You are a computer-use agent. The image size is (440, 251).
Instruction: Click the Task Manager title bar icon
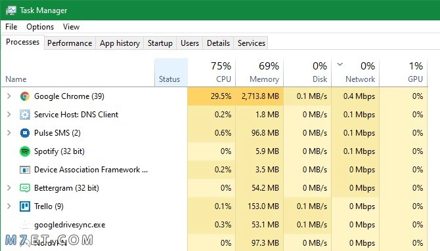[x=11, y=10]
